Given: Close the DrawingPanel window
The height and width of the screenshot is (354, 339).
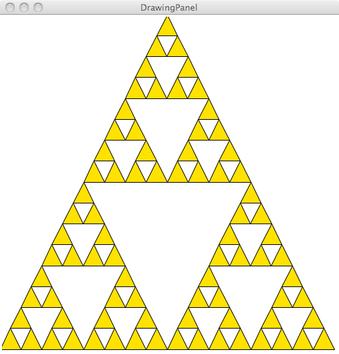Looking at the screenshot, I should click(x=10, y=7).
